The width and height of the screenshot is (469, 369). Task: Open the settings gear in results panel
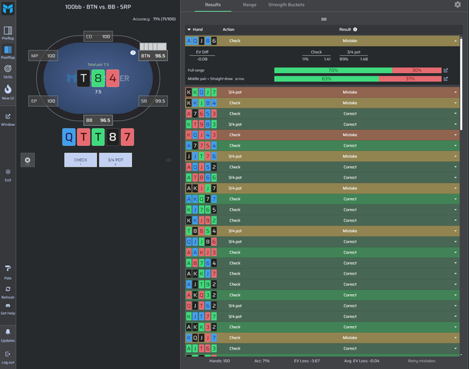pos(458,5)
